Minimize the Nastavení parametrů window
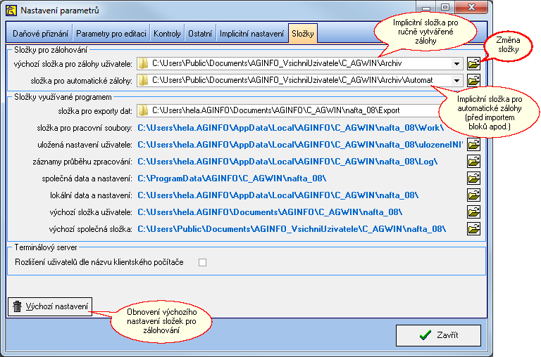The image size is (541, 357). (426, 7)
